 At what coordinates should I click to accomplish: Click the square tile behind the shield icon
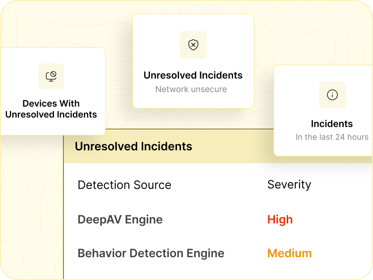pos(193,45)
